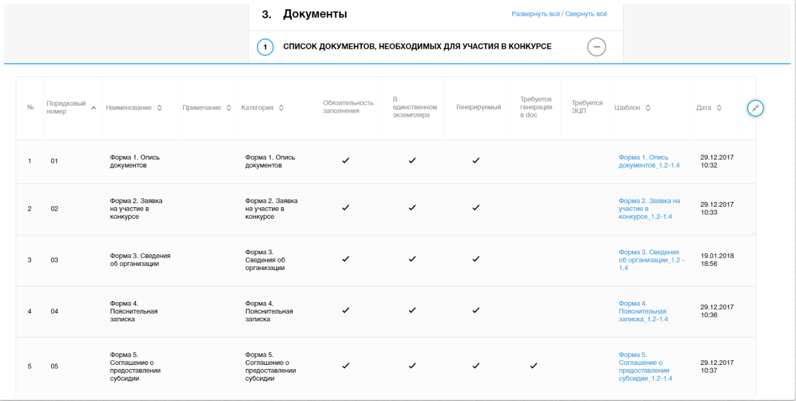The height and width of the screenshot is (401, 796).
Task: Click the Генерируемый column header
Action: (478, 108)
